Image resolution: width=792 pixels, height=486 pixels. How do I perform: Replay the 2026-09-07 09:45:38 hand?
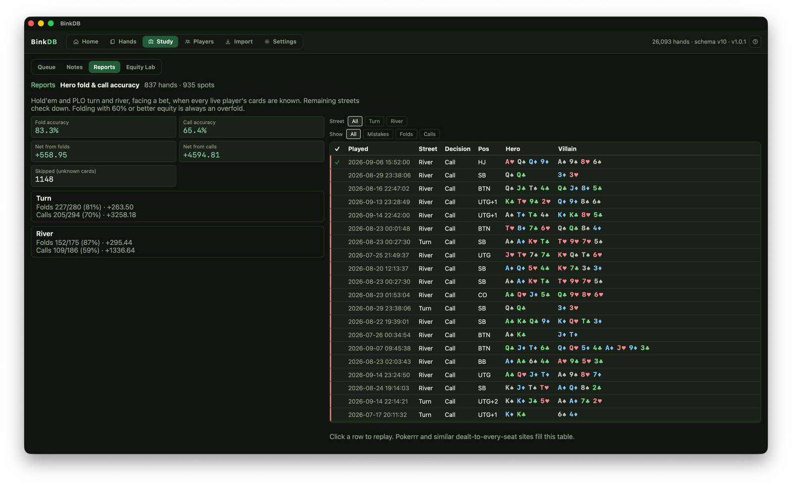(x=545, y=349)
